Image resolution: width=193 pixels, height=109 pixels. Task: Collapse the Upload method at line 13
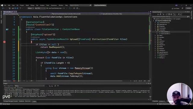coord(20,39)
